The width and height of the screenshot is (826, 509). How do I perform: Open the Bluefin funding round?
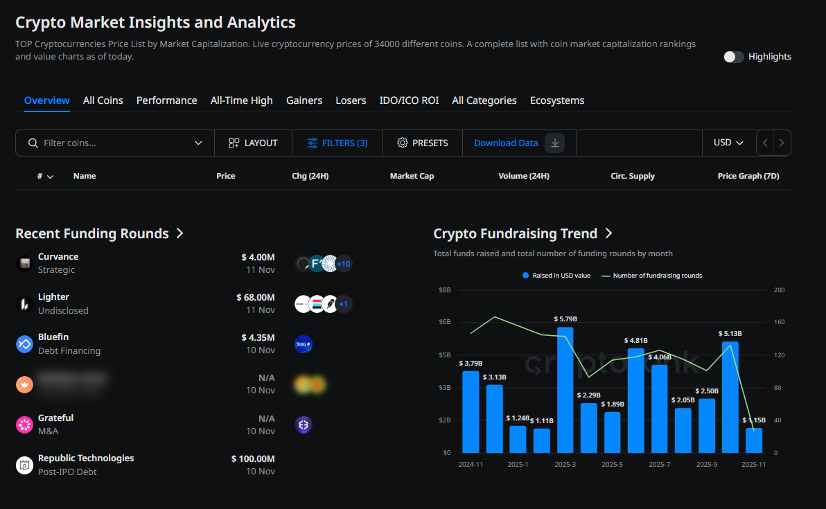pyautogui.click(x=53, y=337)
